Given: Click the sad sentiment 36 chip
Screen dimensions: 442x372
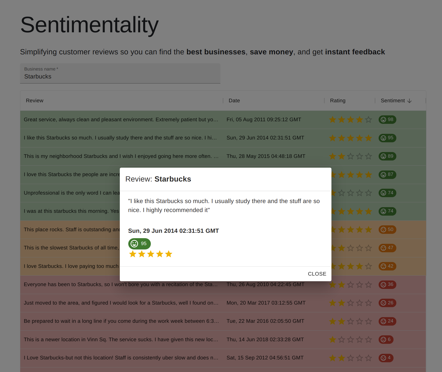Looking at the screenshot, I should click(x=387, y=284).
